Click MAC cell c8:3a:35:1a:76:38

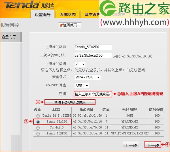coord(87,127)
